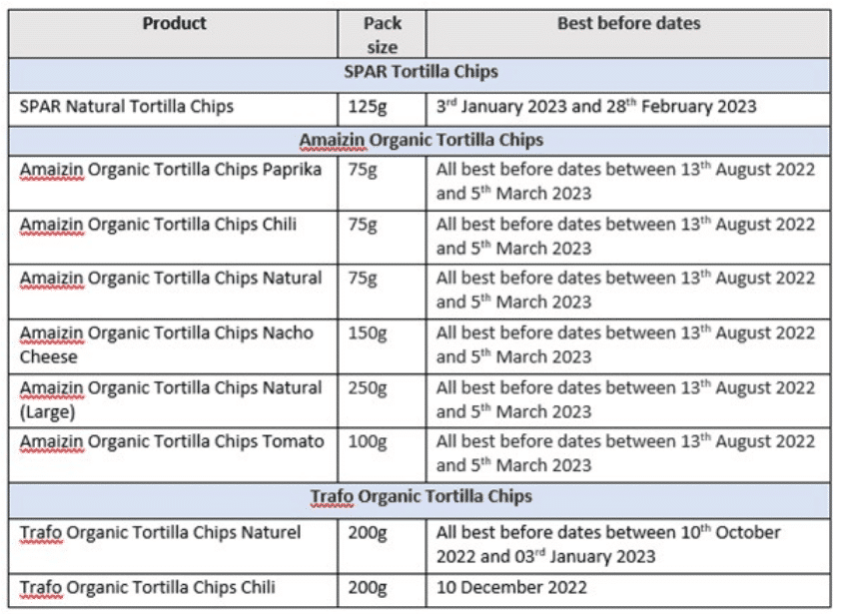Click the Amaizin Nacho Cheese product cell
Viewport: 845px width, 614px height.
[x=174, y=346]
